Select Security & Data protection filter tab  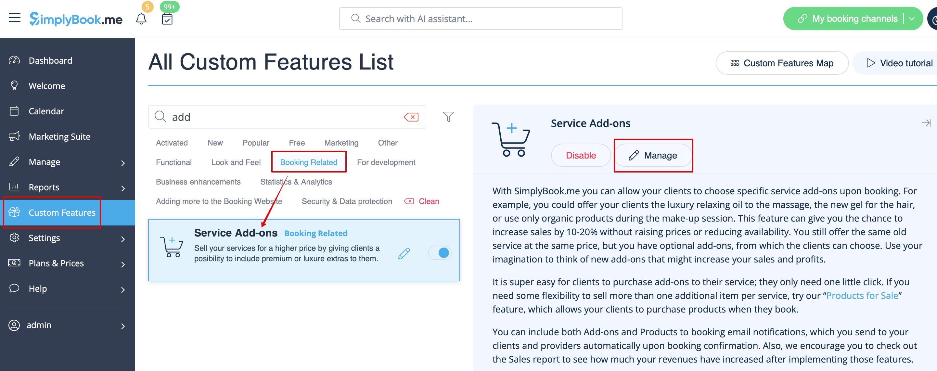[x=347, y=201]
